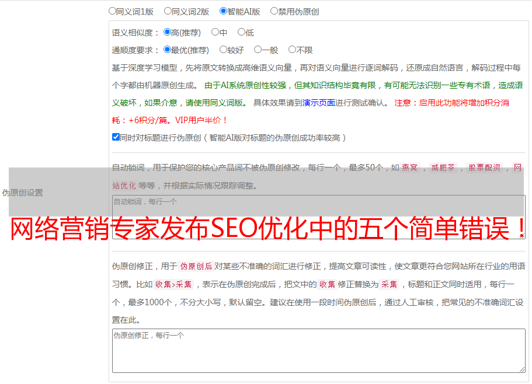Click the red SEO优化 banner headline
Viewport: 532px width, 384px height.
(x=269, y=229)
